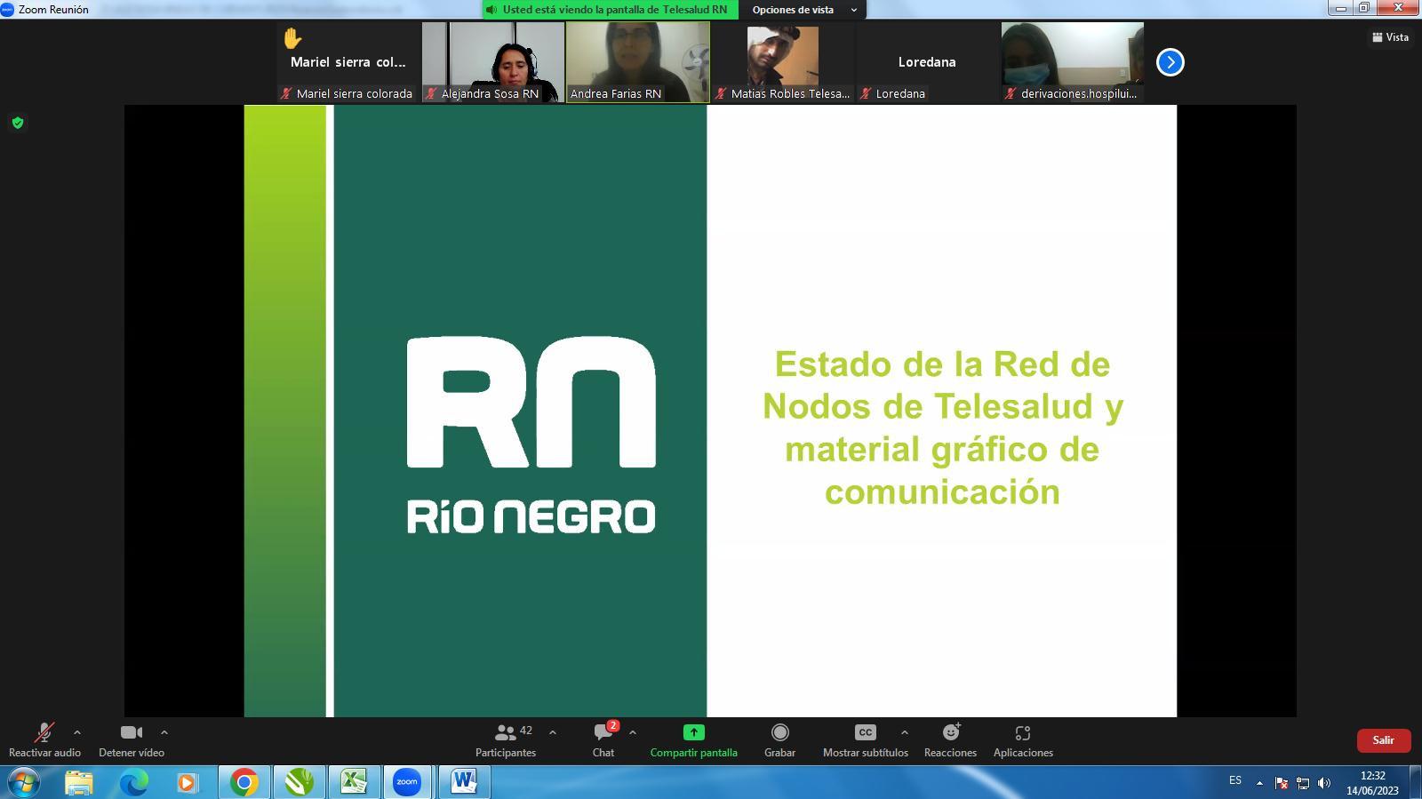Expand the audio options arrow
Screen dimensions: 1422x799
(77, 732)
